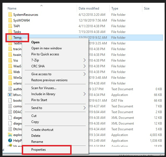Click the 2 KB size cell
The image size is (166, 157).
pyautogui.click(x=159, y=112)
